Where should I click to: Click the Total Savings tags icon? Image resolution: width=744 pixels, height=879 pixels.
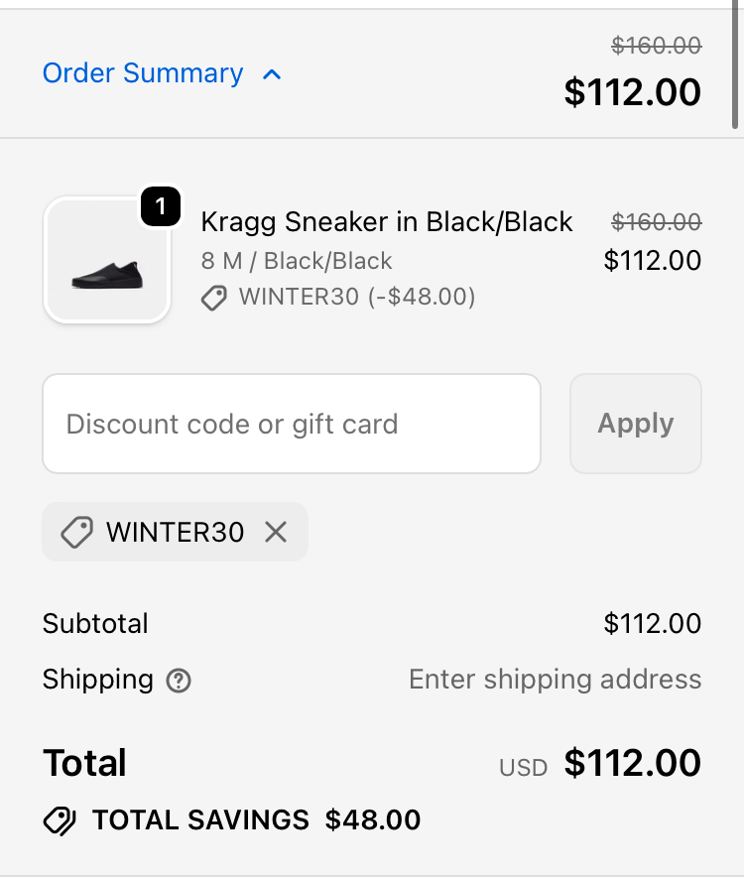(61, 820)
